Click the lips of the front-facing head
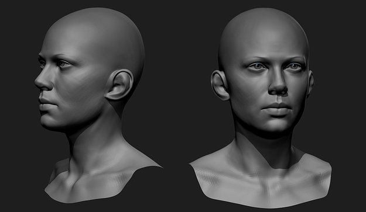 pyautogui.click(x=277, y=109)
